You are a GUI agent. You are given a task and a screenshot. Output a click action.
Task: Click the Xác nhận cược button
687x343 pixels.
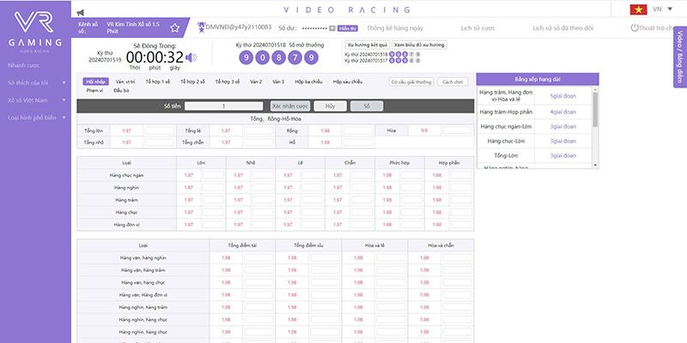coord(290,105)
